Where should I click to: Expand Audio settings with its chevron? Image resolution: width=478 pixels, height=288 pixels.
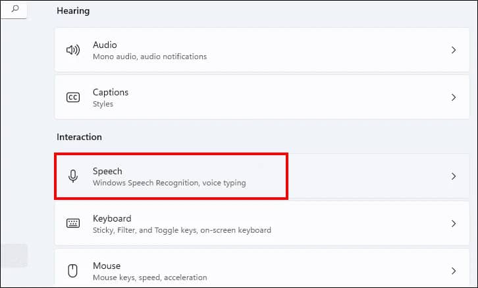tap(453, 50)
